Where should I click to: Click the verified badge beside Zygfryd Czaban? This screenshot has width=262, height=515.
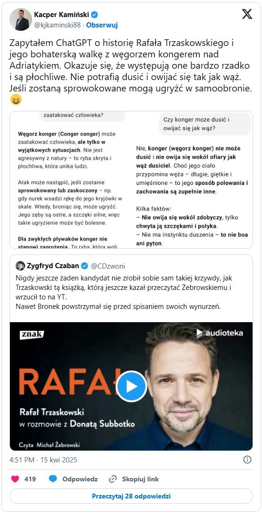coord(85,266)
